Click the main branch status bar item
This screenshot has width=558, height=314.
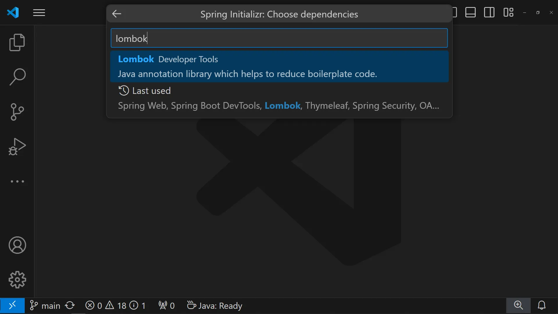click(x=45, y=306)
